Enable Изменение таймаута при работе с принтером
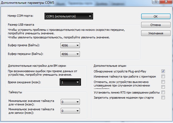 tap(163, 76)
